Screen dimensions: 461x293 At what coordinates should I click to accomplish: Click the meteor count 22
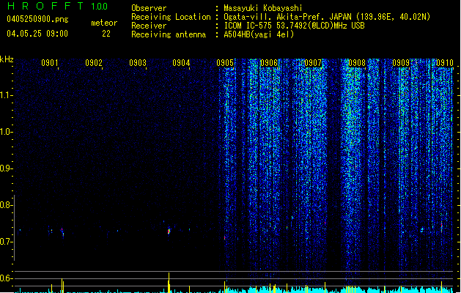(x=106, y=34)
